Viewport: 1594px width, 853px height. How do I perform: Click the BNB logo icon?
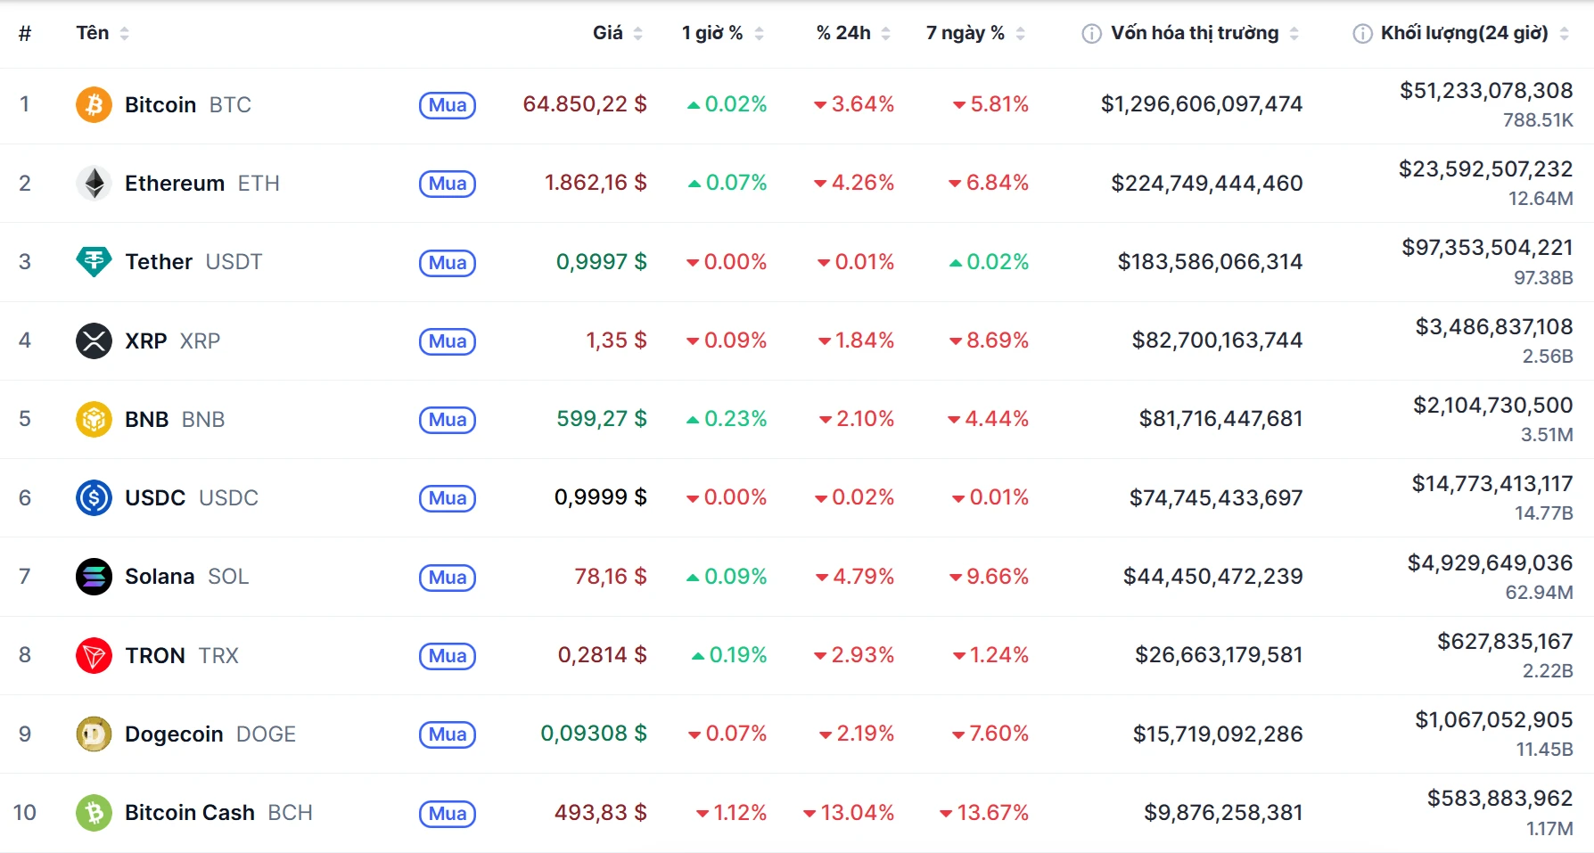(94, 419)
